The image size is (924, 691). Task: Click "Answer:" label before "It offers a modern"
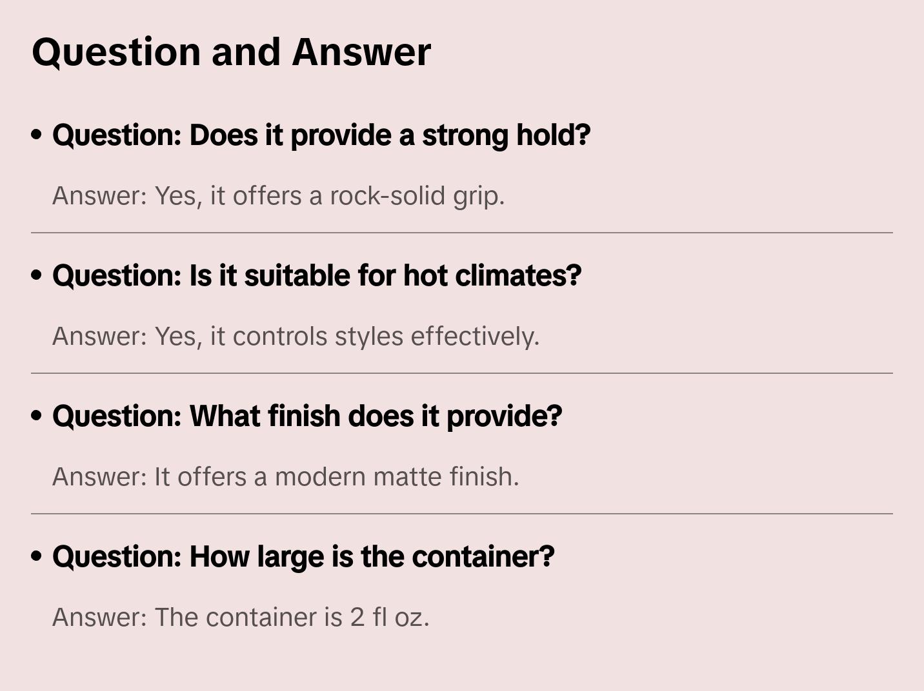click(100, 477)
